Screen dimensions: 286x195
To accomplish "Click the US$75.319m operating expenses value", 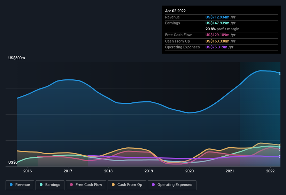I will (216, 47).
